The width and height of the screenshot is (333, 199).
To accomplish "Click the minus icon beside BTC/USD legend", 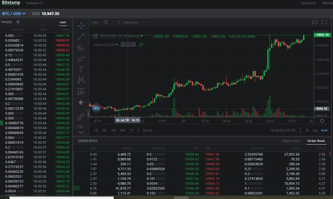I will (x=95, y=36).
